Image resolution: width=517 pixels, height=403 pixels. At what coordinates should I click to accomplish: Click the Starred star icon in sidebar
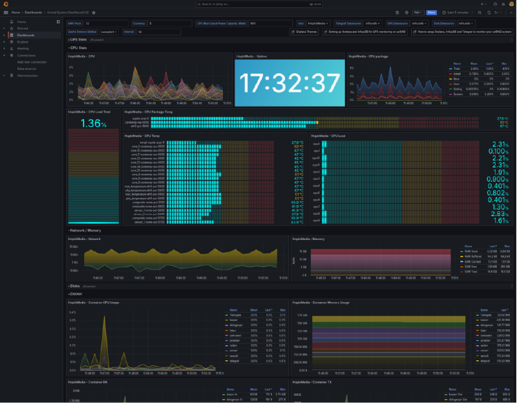(x=11, y=28)
